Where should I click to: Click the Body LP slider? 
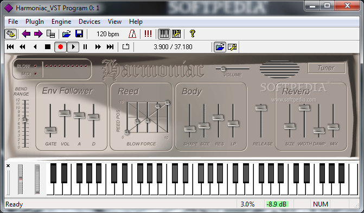(233, 123)
